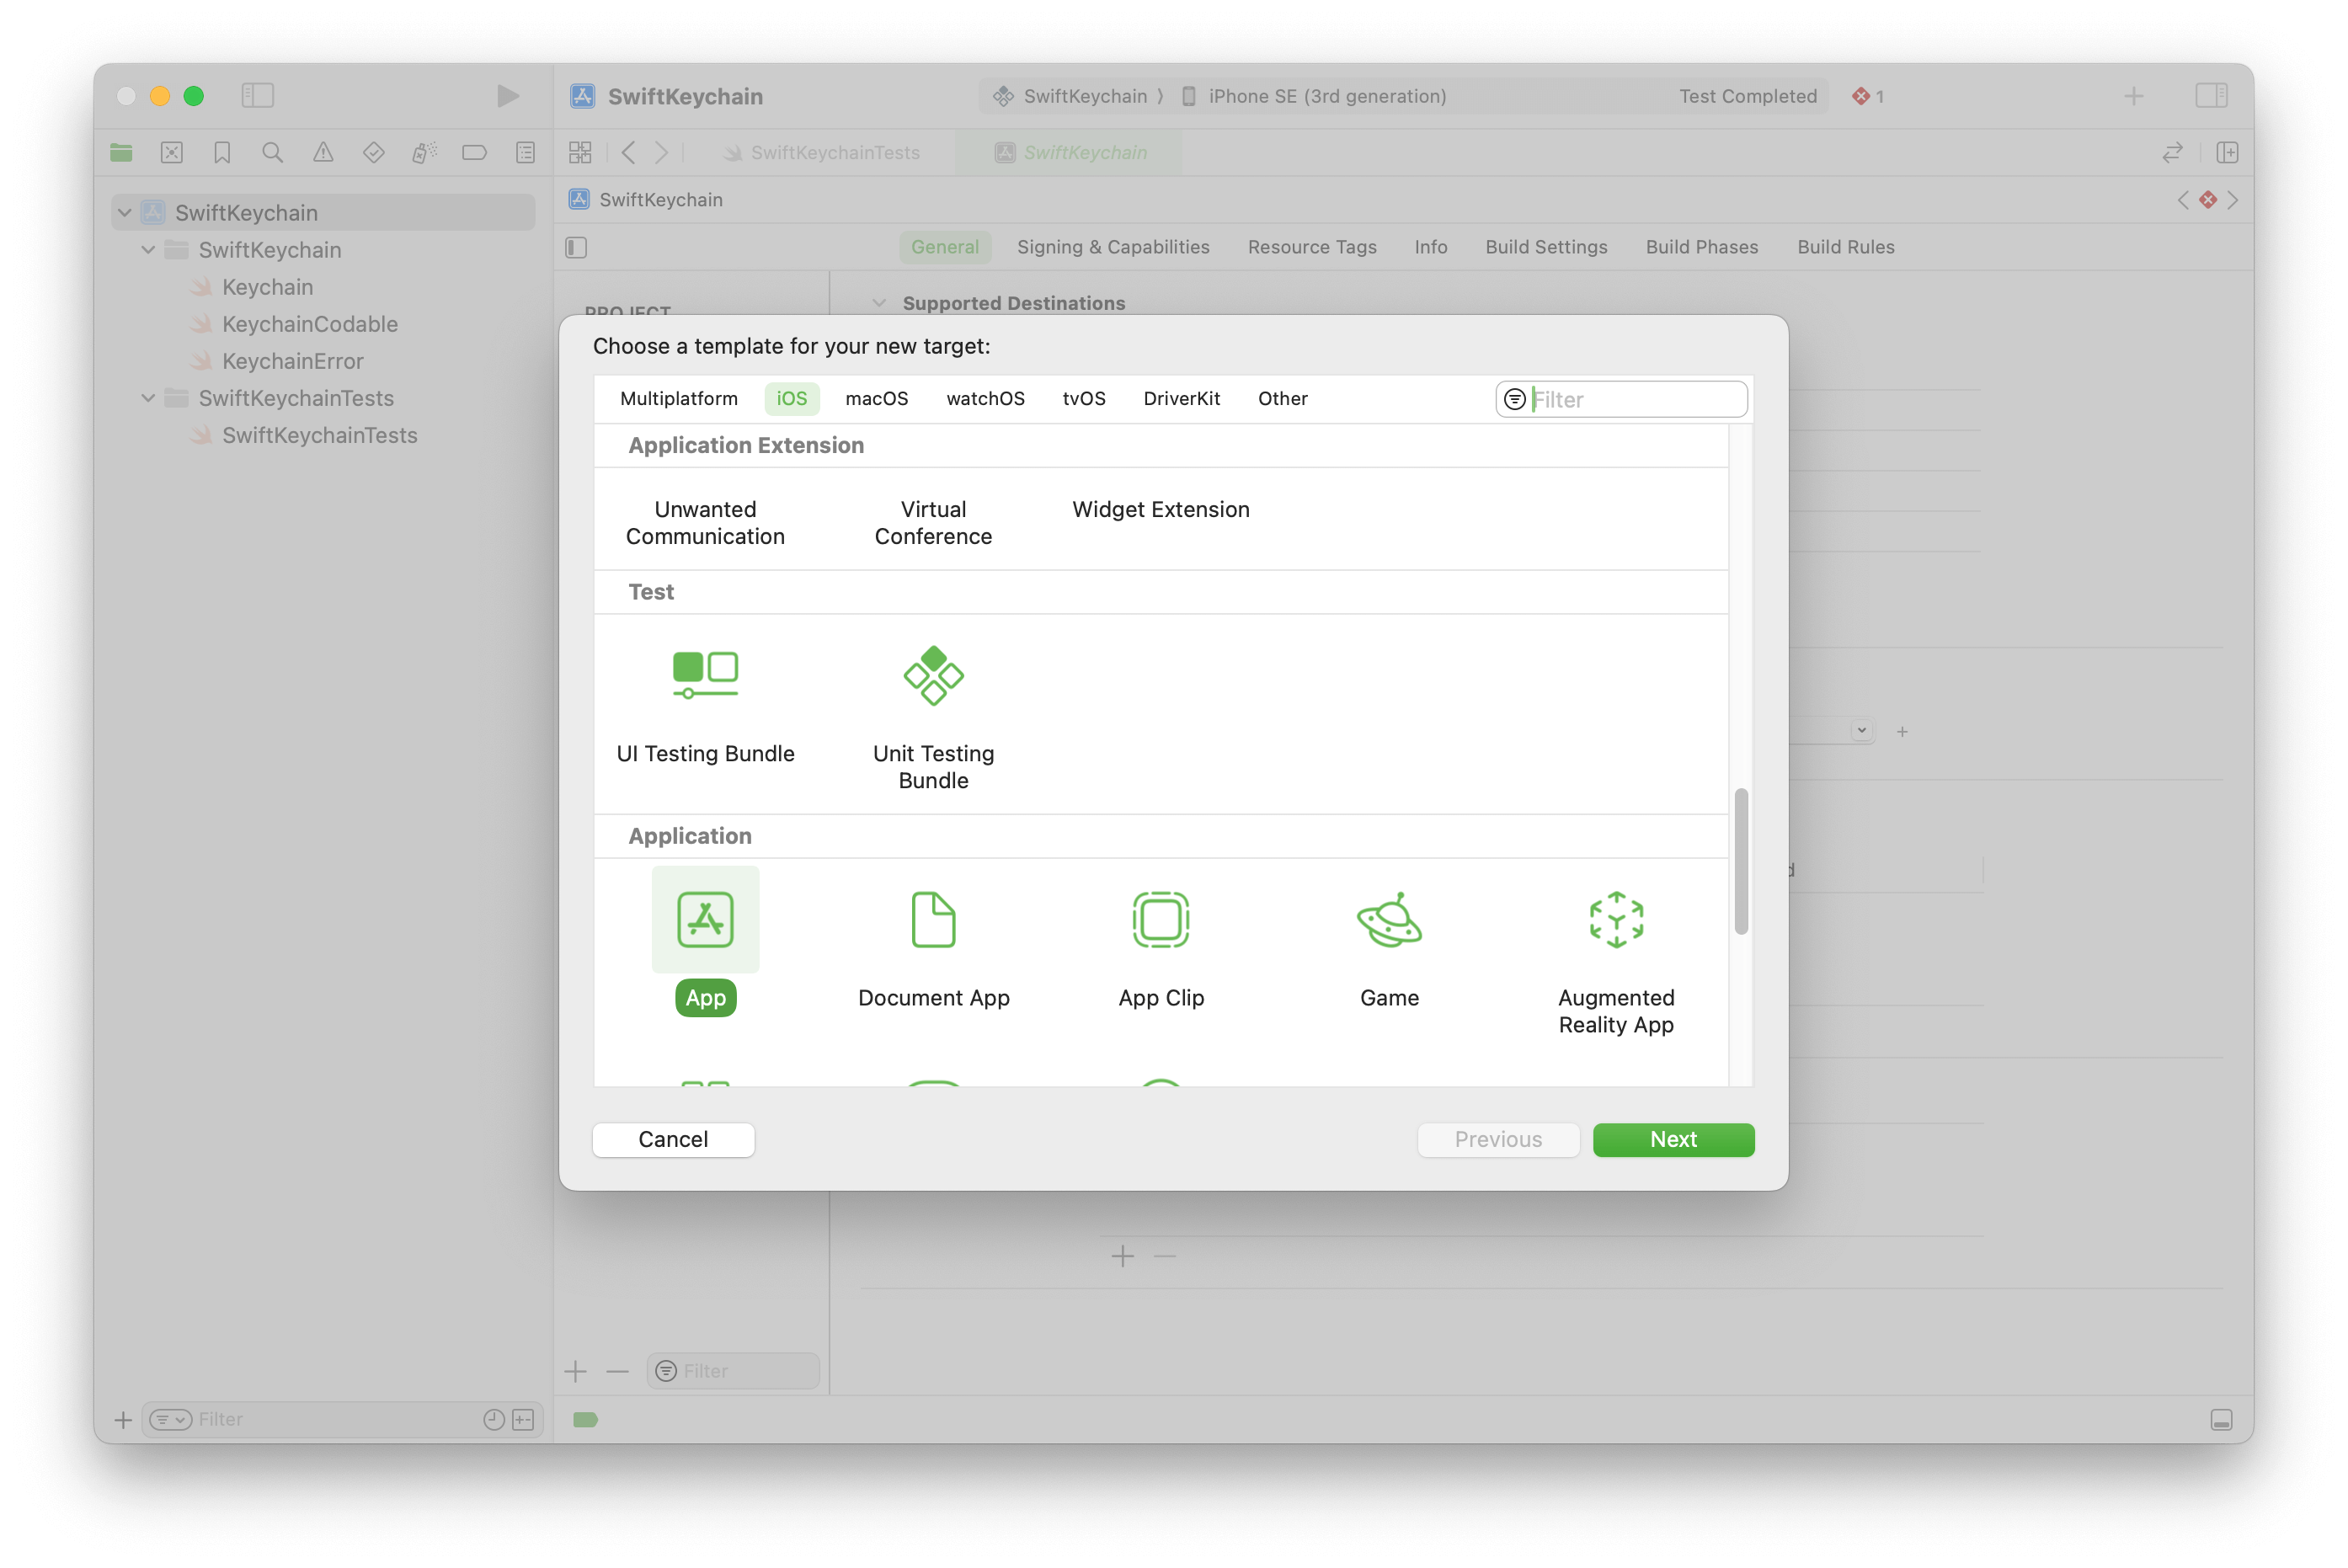The image size is (2348, 1568).
Task: Open the Issue navigator warning icon
Action: 323,152
